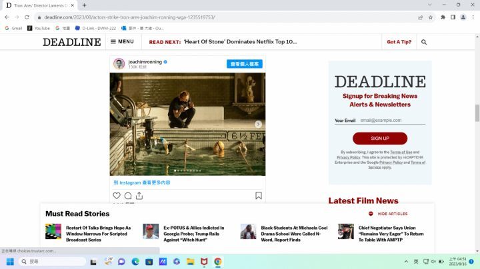Image resolution: width=480 pixels, height=269 pixels.
Task: Click the DEADLINE logo in header
Action: [x=71, y=42]
